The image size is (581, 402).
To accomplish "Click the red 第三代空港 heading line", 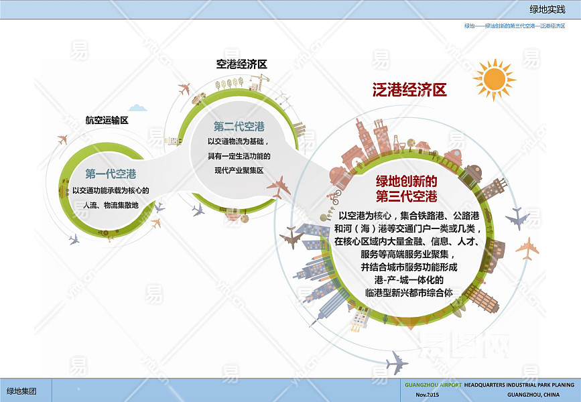I will 407,196.
